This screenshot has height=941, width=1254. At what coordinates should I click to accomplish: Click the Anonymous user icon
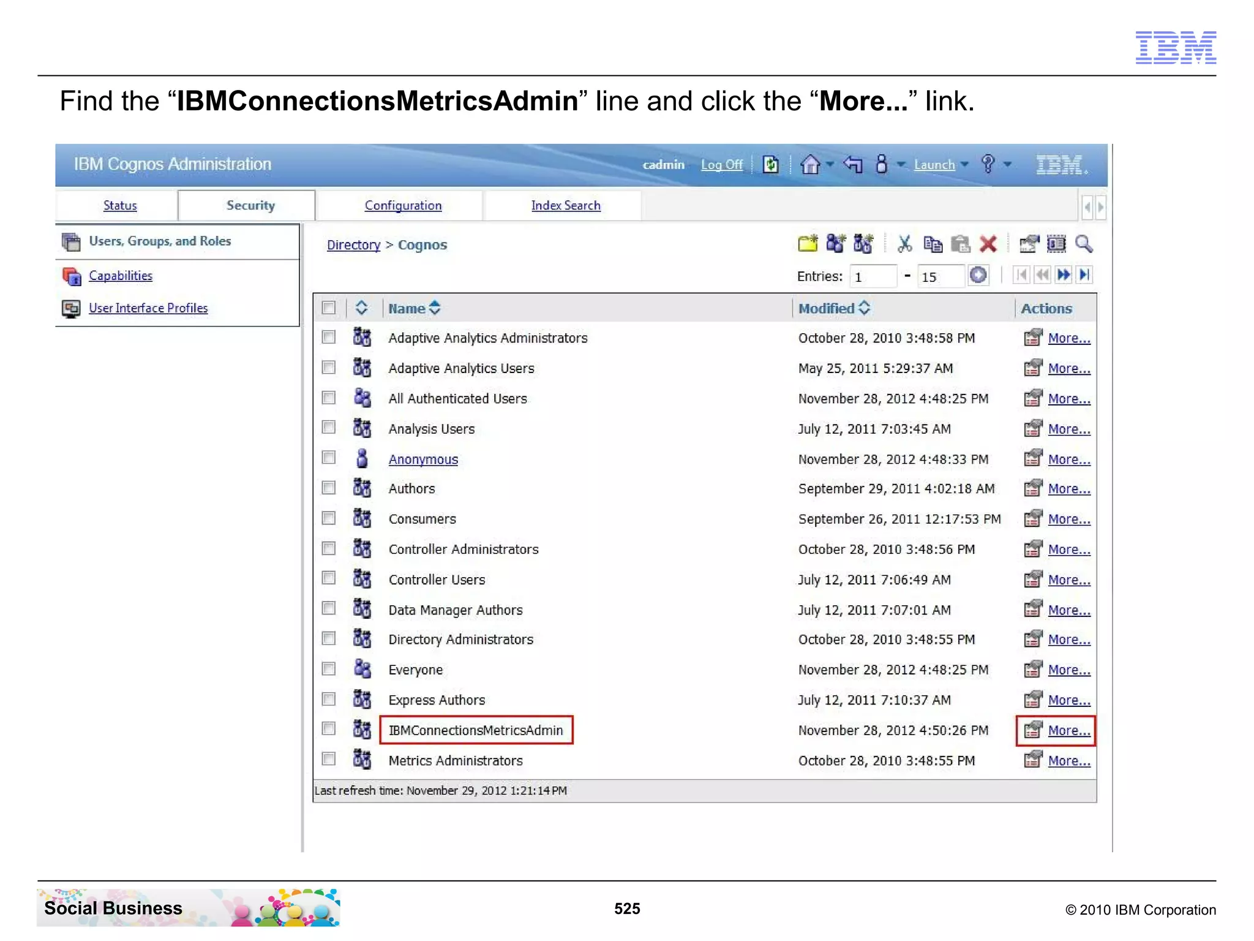click(362, 458)
